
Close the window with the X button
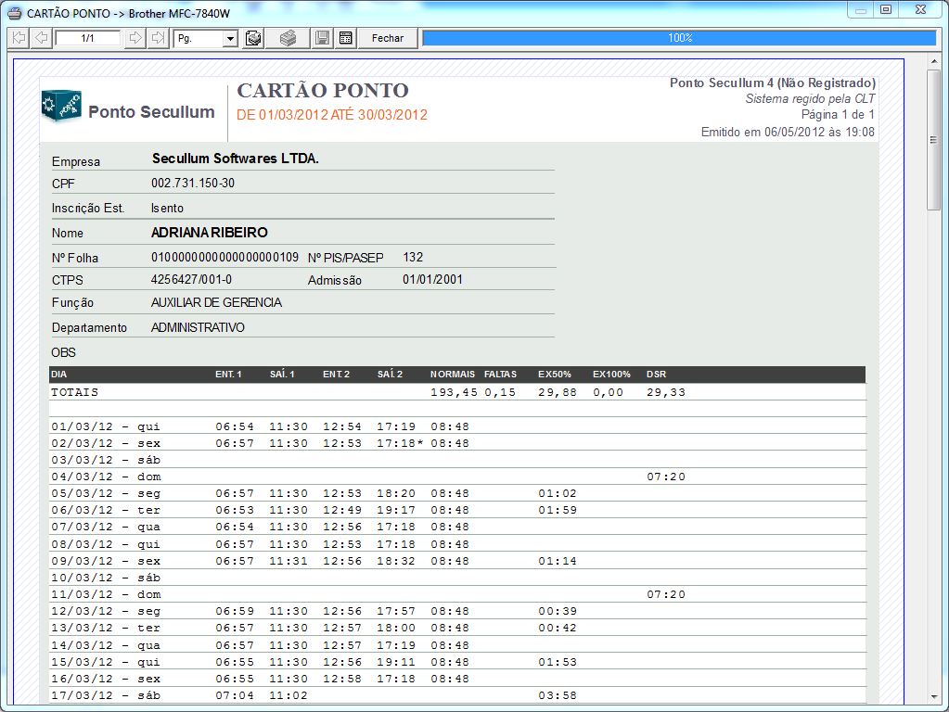coord(920,9)
